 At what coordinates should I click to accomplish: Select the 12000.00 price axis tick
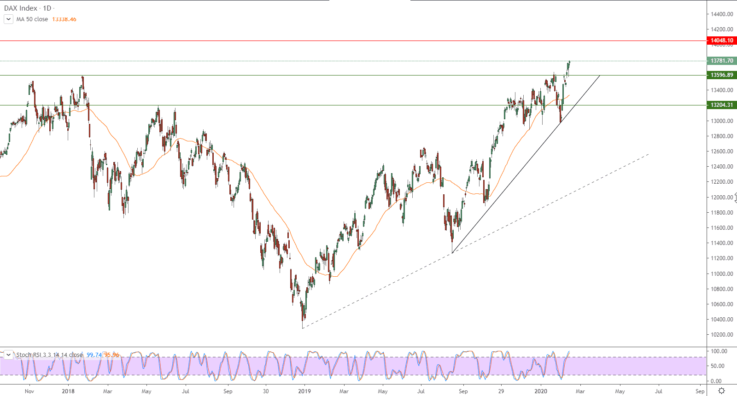[722, 198]
